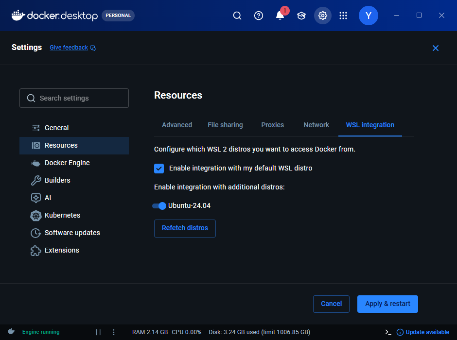Maximize the Docker Desktop window
457x340 pixels.
pos(419,16)
